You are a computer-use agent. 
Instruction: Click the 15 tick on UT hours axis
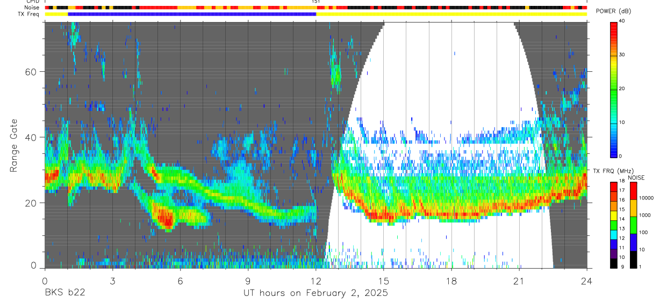(x=384, y=280)
